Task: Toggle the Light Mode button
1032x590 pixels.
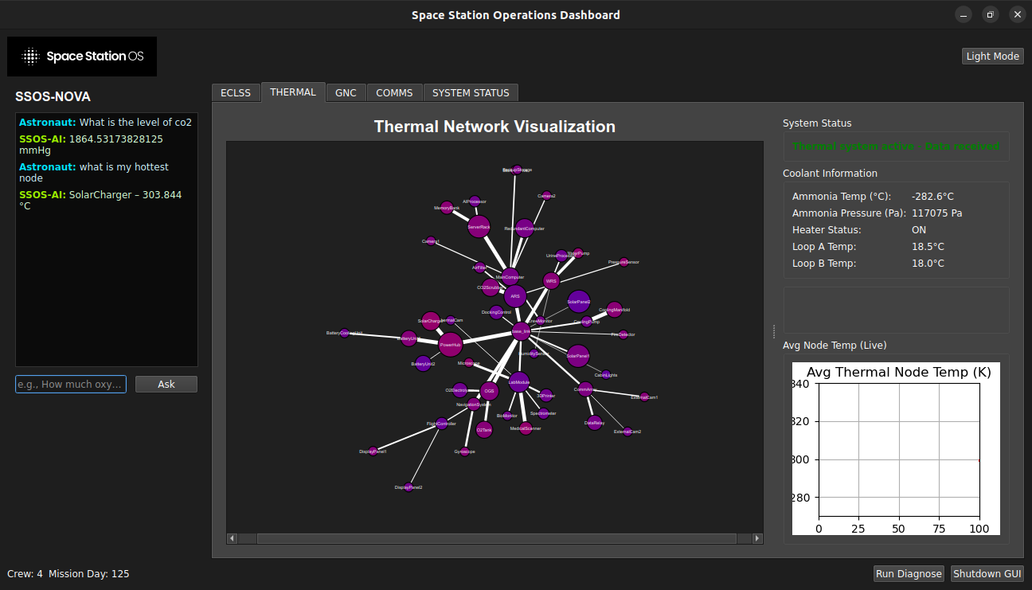Action: coord(993,56)
